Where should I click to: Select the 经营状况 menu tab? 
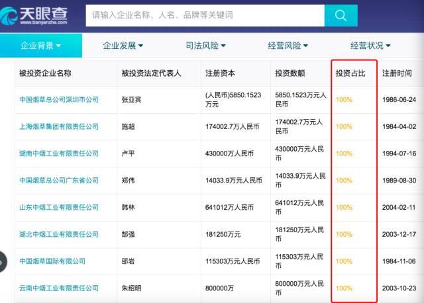[x=370, y=46]
